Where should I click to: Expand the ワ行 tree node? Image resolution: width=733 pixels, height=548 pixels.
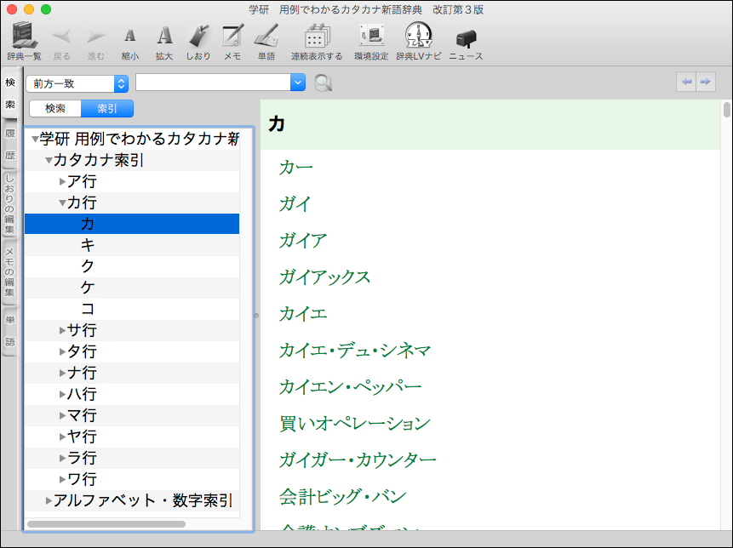pos(62,479)
